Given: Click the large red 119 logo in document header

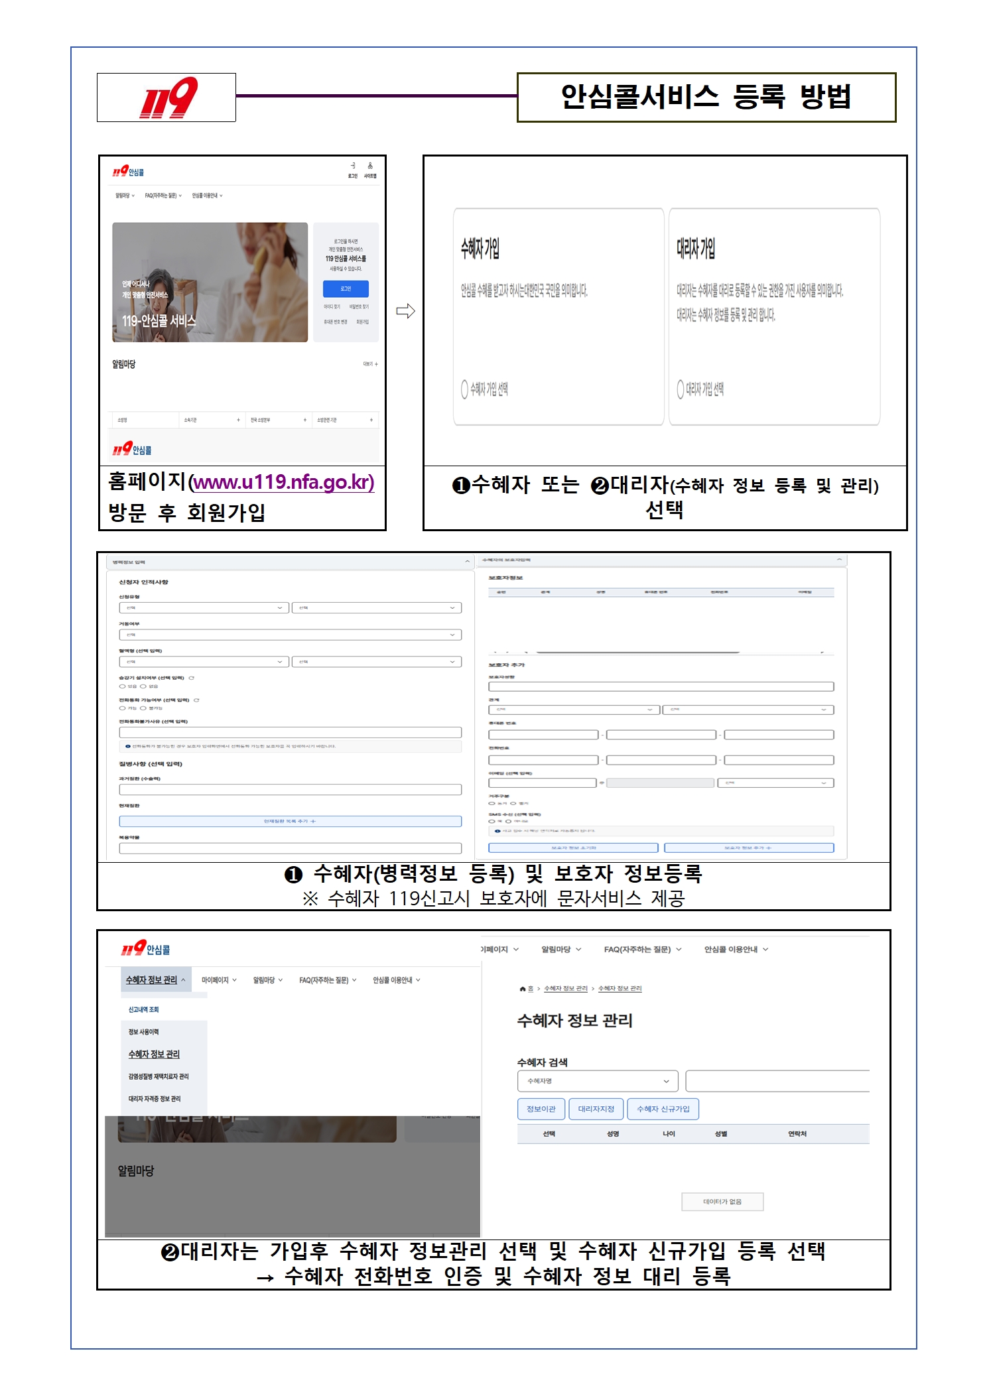Looking at the screenshot, I should [168, 97].
